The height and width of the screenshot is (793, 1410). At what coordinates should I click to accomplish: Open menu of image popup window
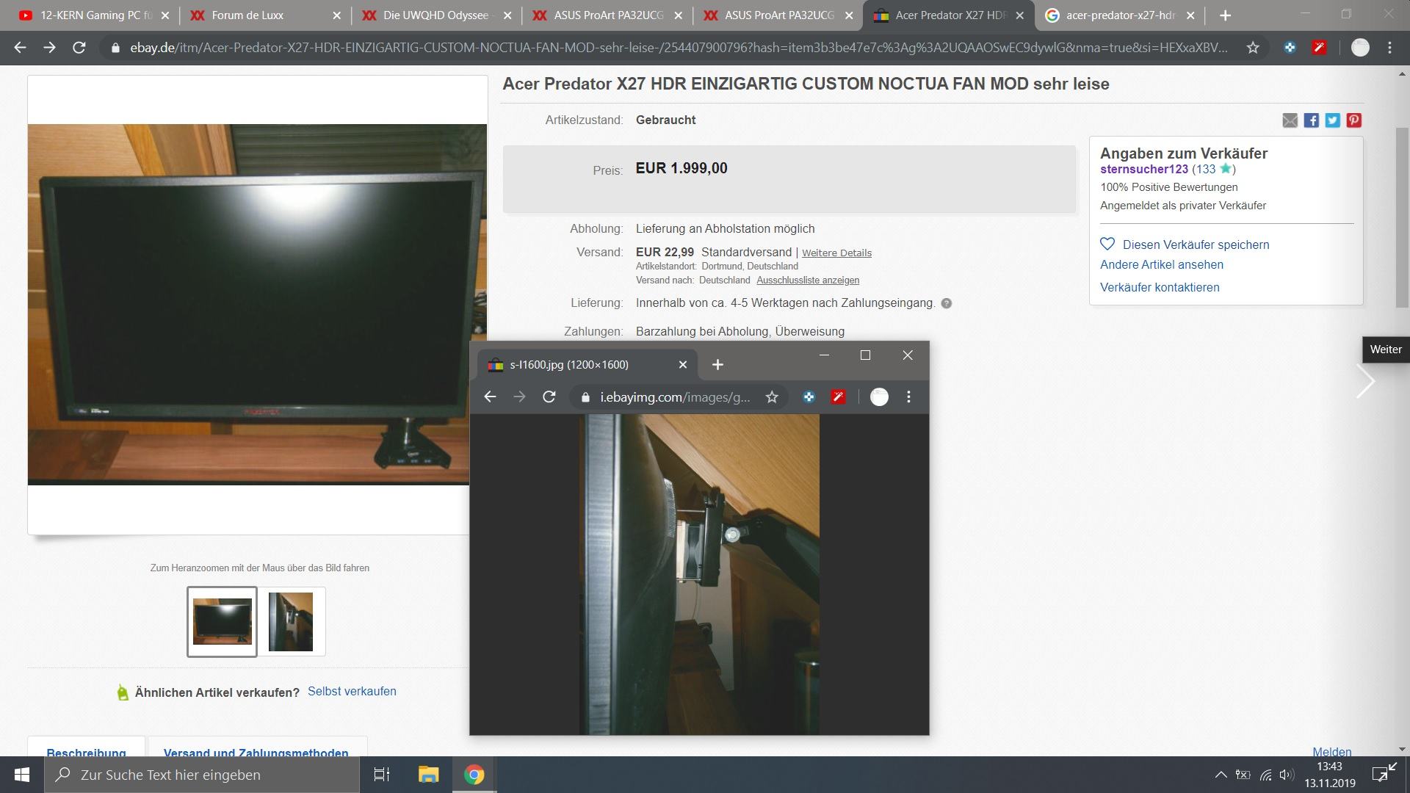908,396
